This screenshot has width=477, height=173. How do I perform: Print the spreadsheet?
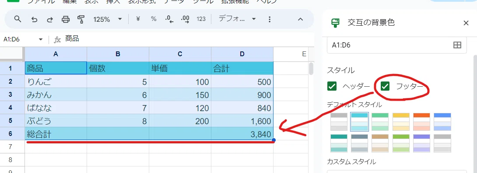[66, 19]
